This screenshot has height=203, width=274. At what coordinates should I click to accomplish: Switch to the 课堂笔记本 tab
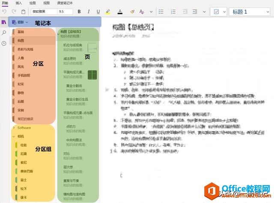click(x=65, y=3)
